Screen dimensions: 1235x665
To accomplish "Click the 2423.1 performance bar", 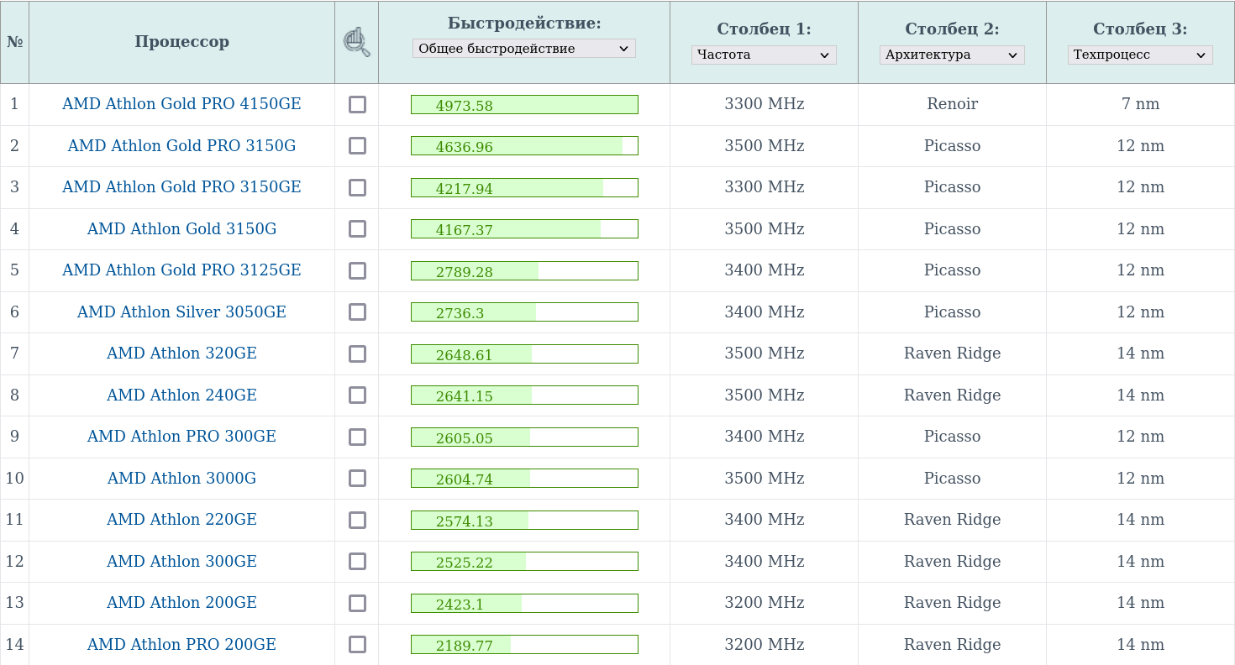I will [x=524, y=603].
